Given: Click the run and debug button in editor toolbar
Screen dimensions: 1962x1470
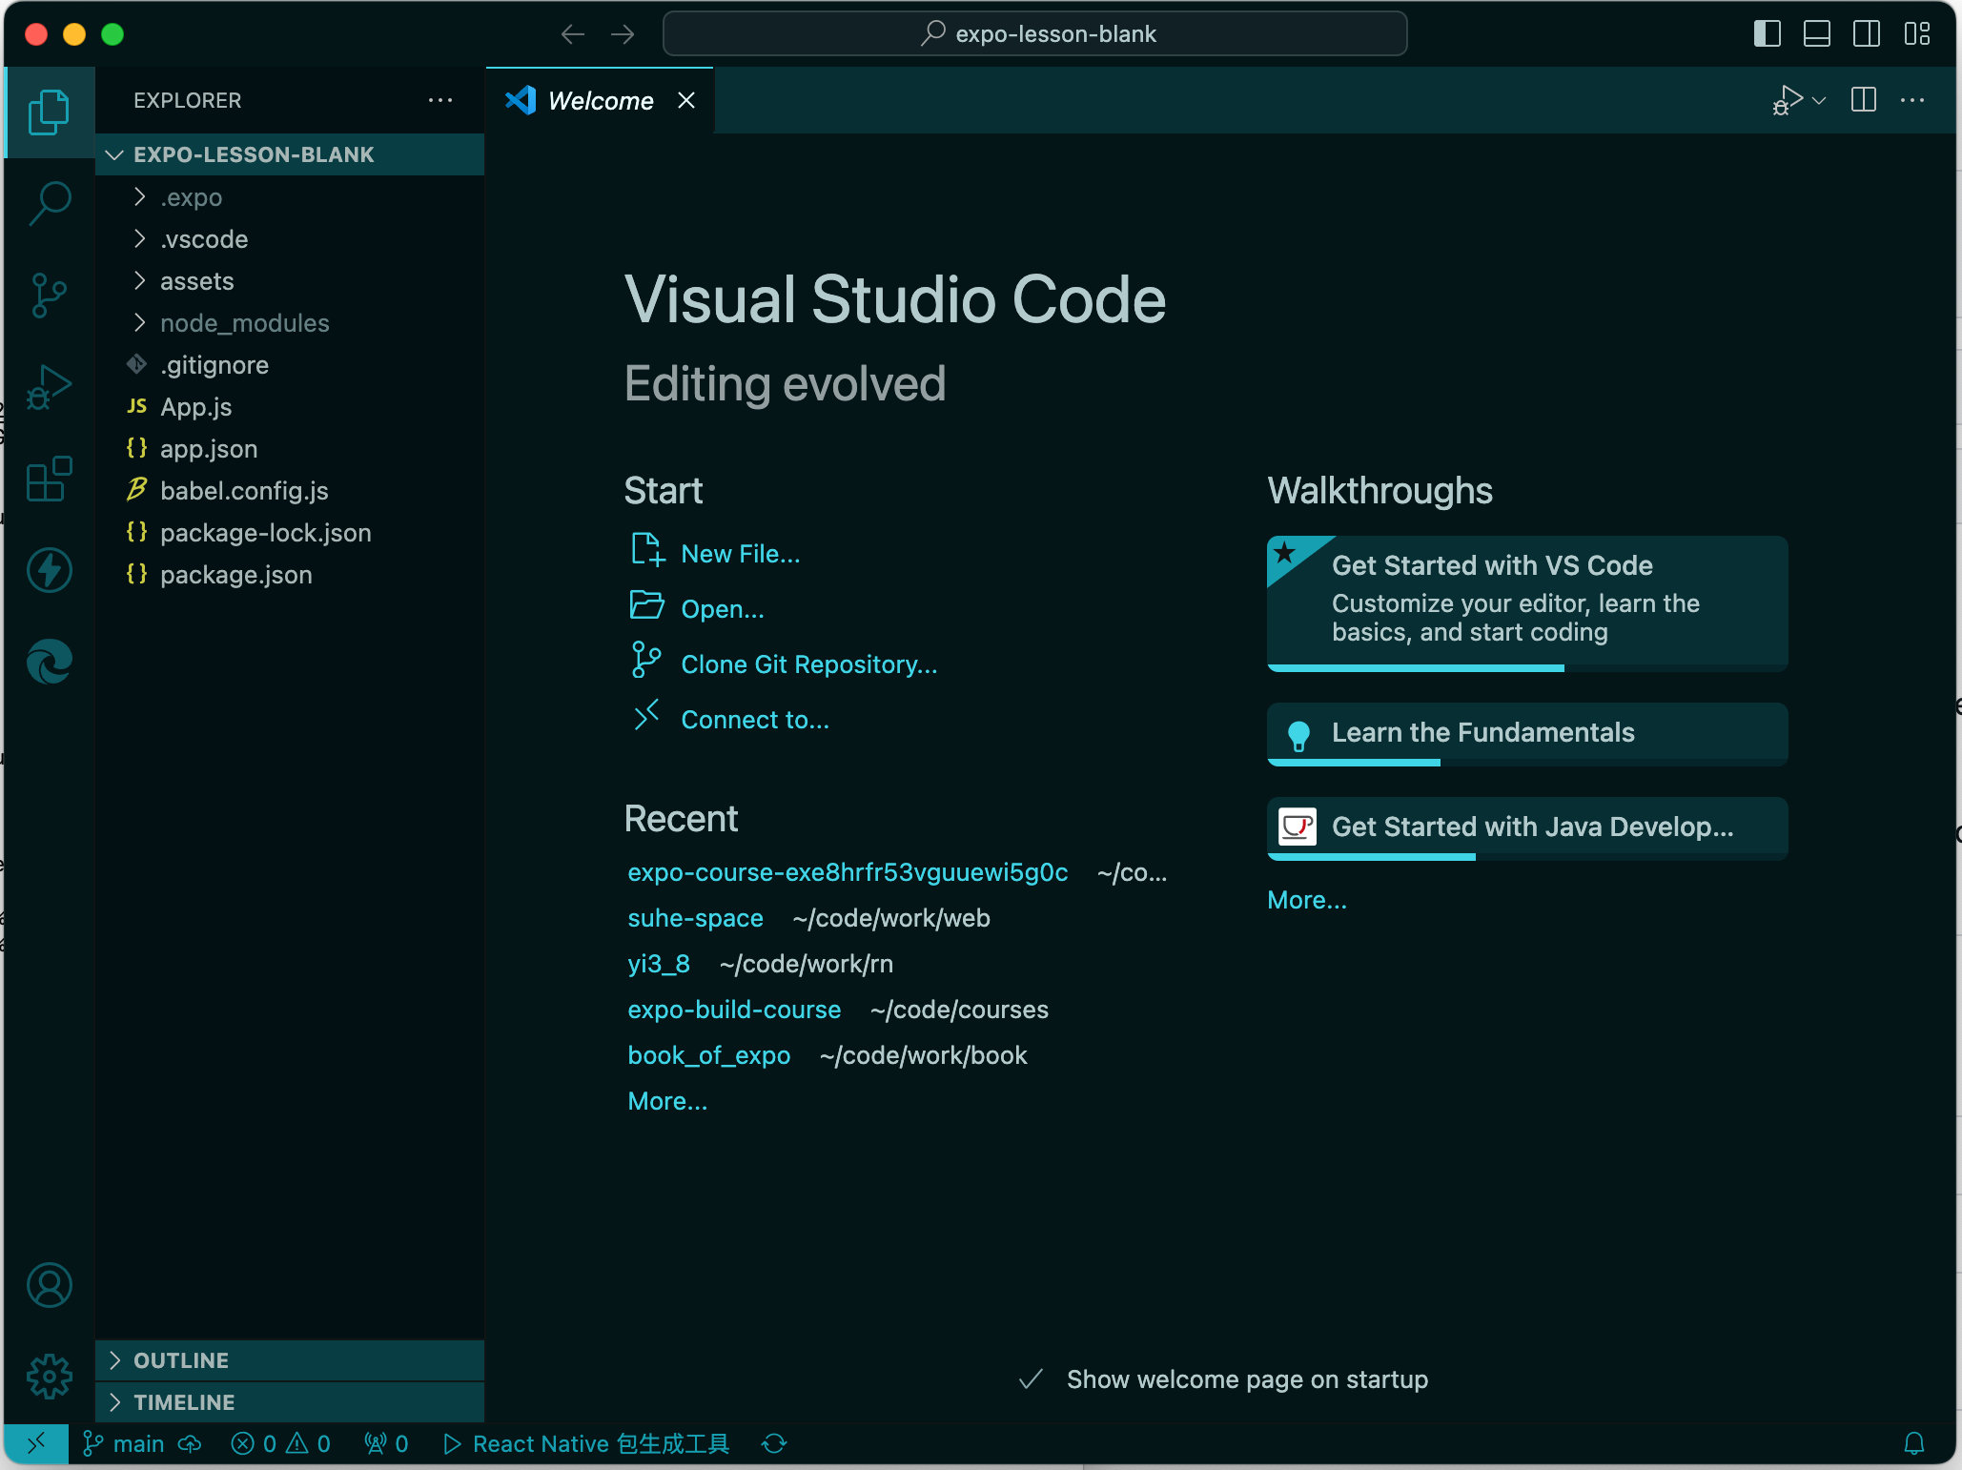Looking at the screenshot, I should coord(1788,100).
